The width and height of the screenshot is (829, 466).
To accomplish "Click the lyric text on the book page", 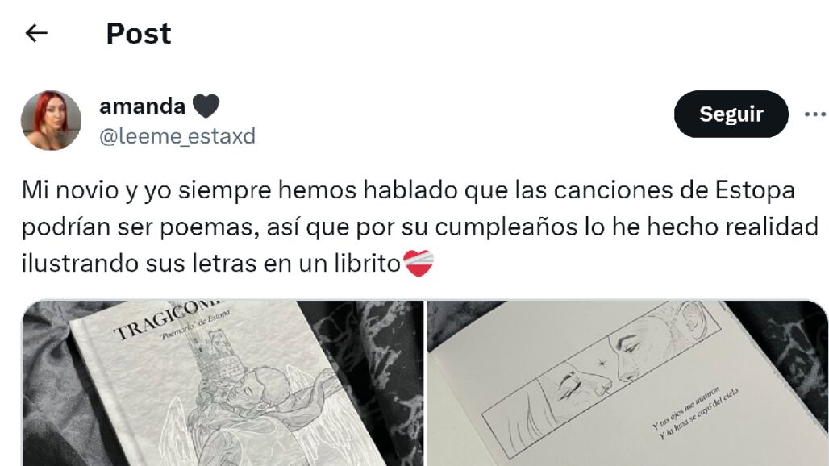I will pyautogui.click(x=694, y=414).
